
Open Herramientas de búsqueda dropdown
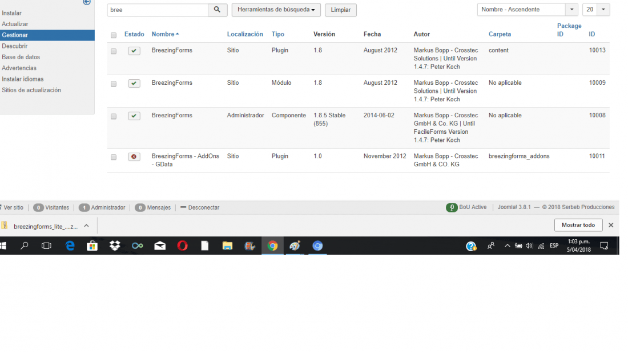pyautogui.click(x=276, y=10)
